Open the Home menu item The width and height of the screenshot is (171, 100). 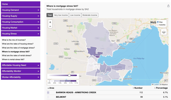(x=21, y=4)
